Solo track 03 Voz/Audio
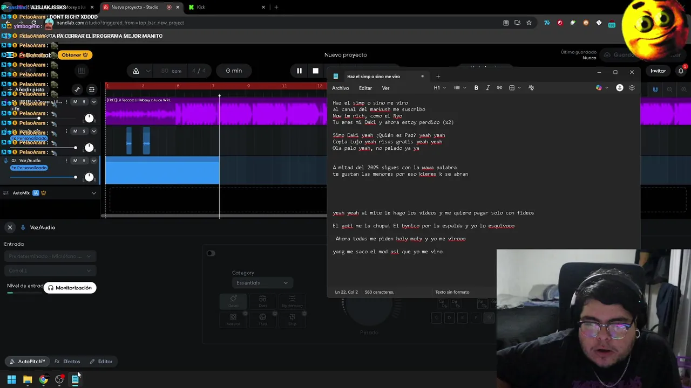Image resolution: width=691 pixels, height=388 pixels. tap(84, 161)
